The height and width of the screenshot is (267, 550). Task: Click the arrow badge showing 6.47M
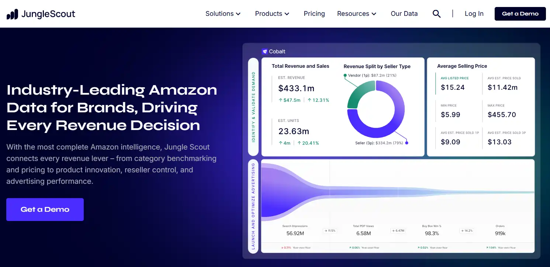398,231
